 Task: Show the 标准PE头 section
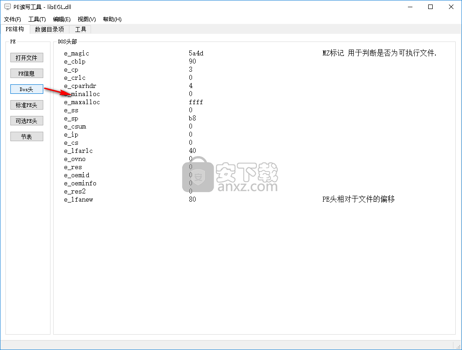click(27, 105)
